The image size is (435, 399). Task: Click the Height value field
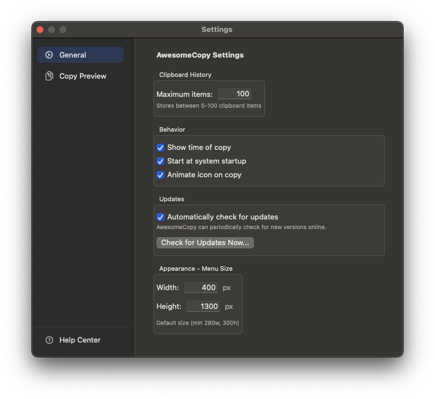[203, 306]
